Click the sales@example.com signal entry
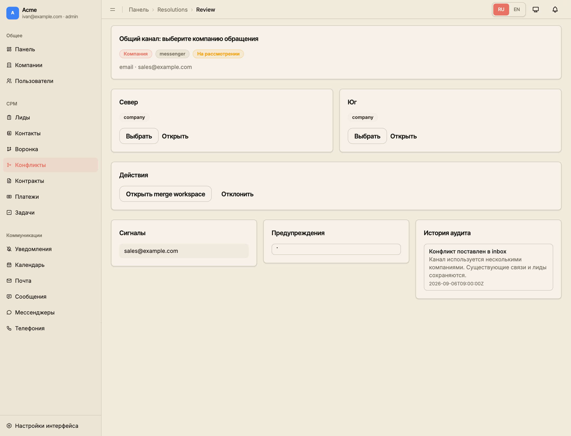This screenshot has height=436, width=571. tap(184, 251)
